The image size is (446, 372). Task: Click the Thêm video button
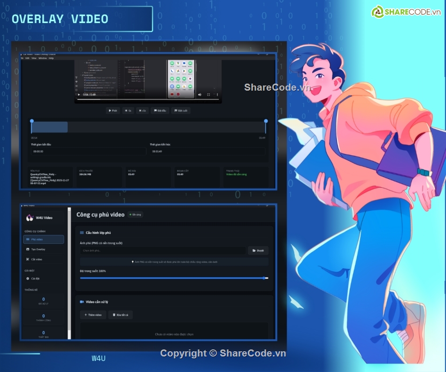pyautogui.click(x=92, y=315)
